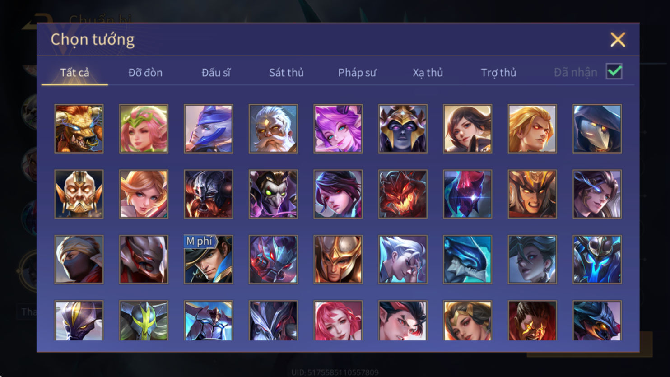Pick the pink-haired hero with green leaf crown
The width and height of the screenshot is (670, 377).
144,129
